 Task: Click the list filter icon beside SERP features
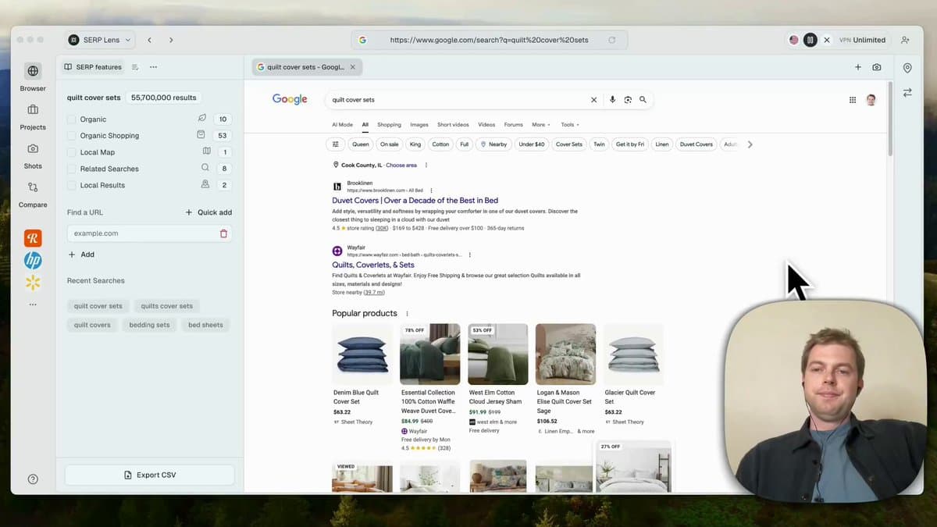(135, 67)
